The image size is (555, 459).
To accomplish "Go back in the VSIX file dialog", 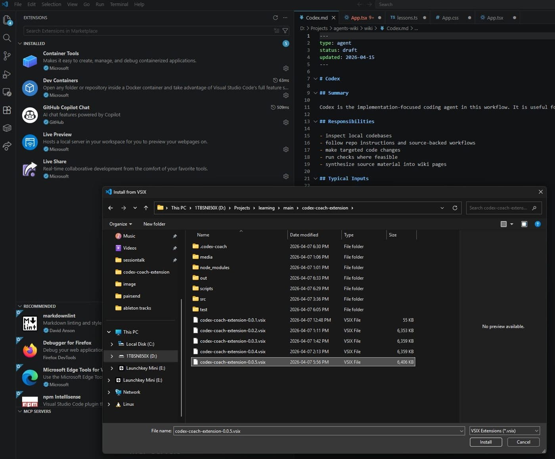I will (111, 208).
